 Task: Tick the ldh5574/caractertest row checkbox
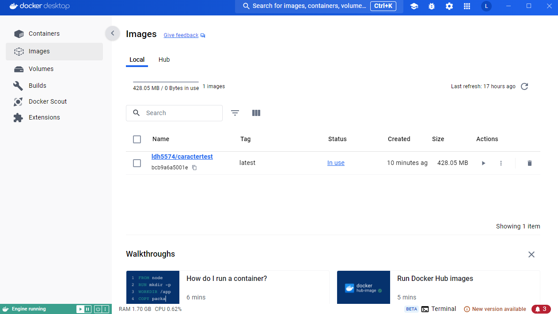pos(137,163)
